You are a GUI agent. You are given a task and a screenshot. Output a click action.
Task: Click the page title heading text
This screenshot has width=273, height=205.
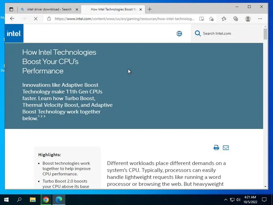(59, 62)
